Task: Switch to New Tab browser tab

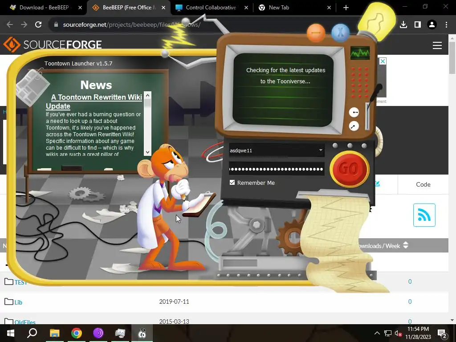Action: click(x=294, y=8)
